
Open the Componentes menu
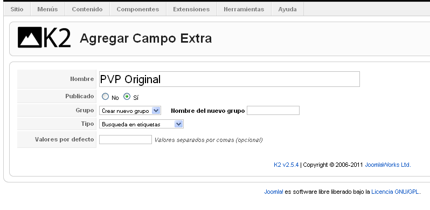[x=138, y=9]
